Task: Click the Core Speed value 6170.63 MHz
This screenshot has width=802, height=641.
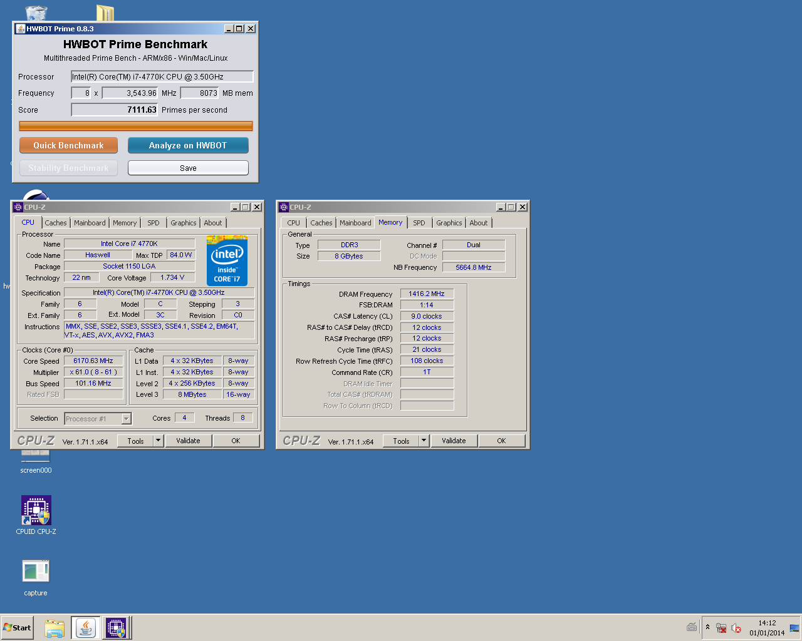Action: tap(93, 361)
